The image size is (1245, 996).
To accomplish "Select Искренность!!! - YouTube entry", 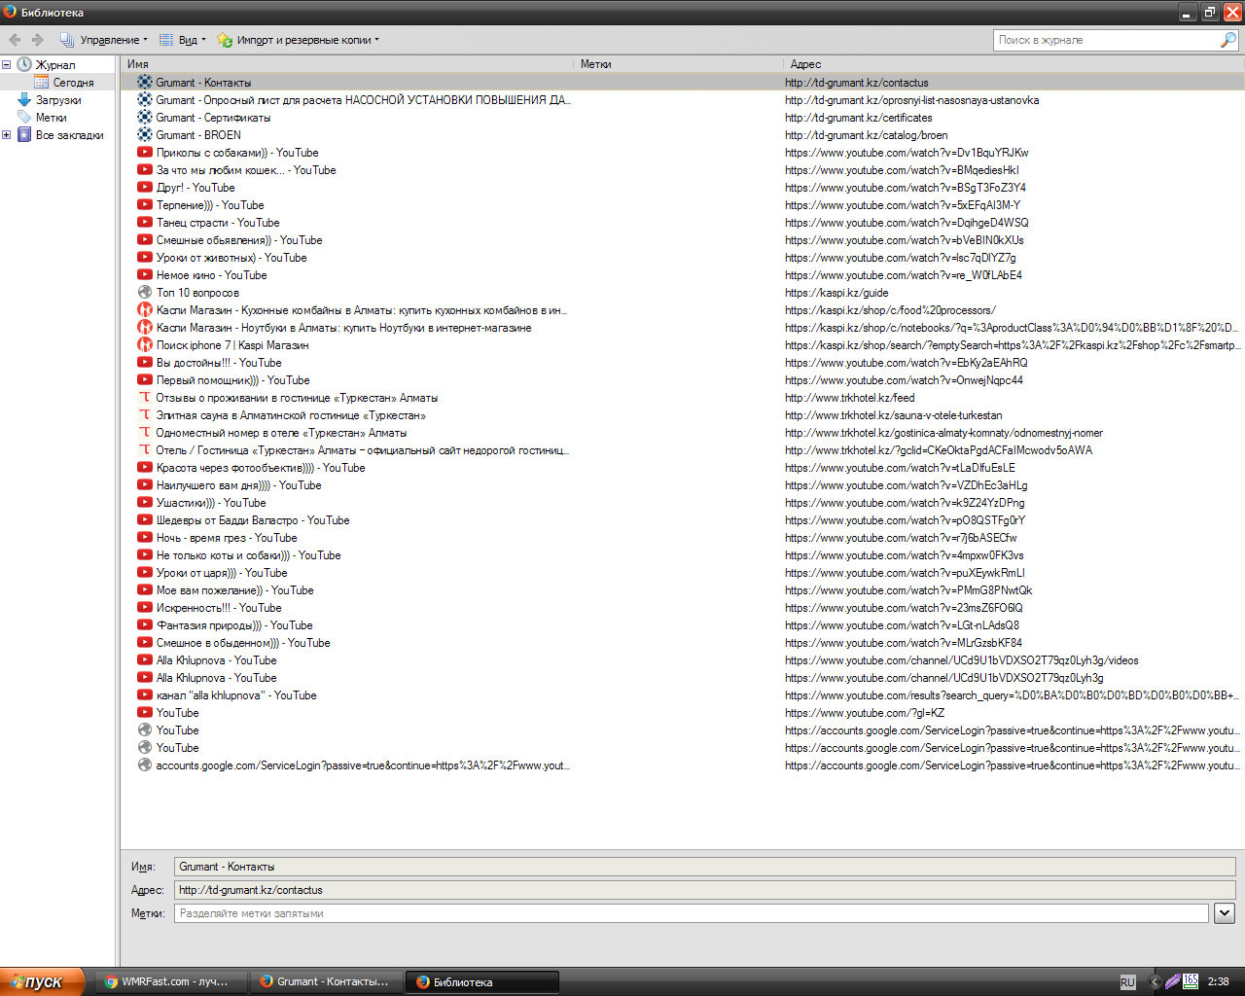I will point(683,608).
